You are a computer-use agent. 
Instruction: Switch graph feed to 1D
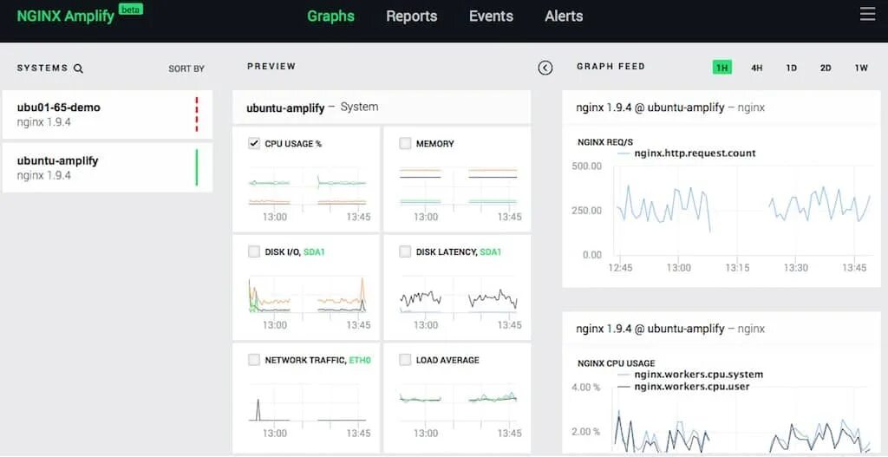click(x=791, y=68)
